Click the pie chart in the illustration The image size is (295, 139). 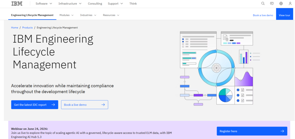pos(225,95)
